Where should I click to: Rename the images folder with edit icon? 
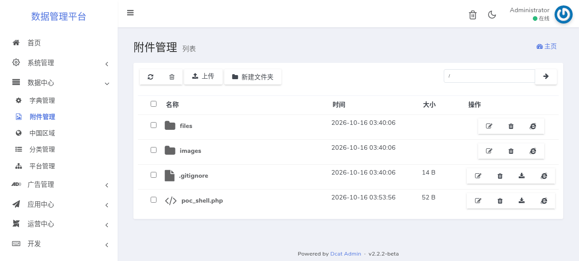click(489, 151)
